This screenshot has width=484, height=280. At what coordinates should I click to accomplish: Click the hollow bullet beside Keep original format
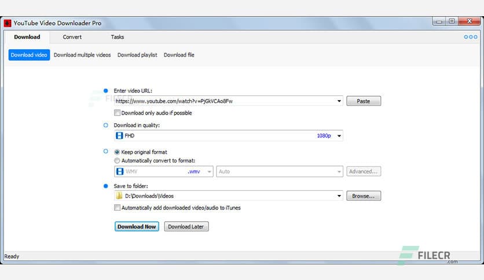click(106, 152)
